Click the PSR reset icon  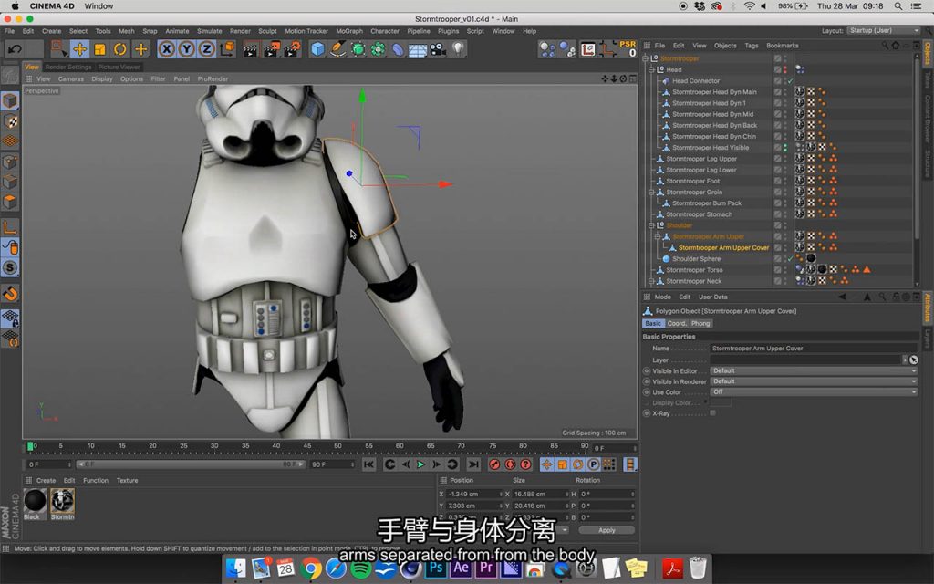tap(628, 49)
